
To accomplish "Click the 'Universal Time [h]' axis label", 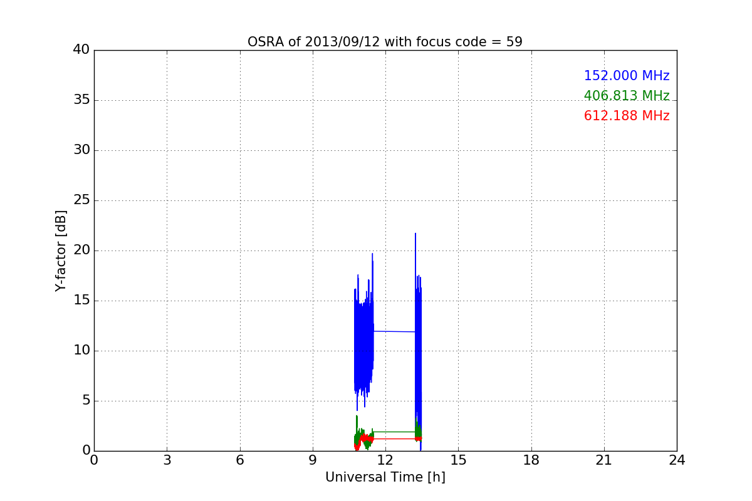I will click(x=385, y=477).
